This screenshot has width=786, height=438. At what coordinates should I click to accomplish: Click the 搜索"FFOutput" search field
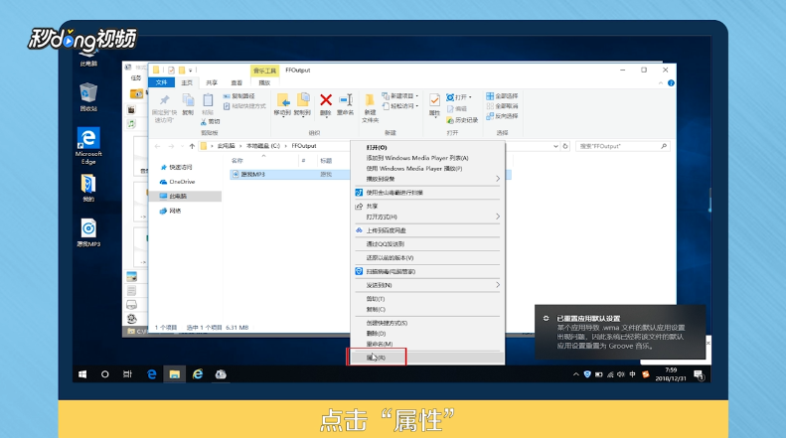[623, 146]
